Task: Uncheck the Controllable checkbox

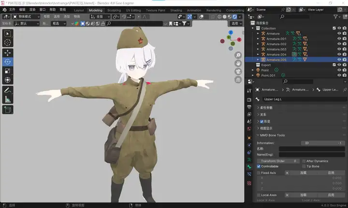Action: 259,166
